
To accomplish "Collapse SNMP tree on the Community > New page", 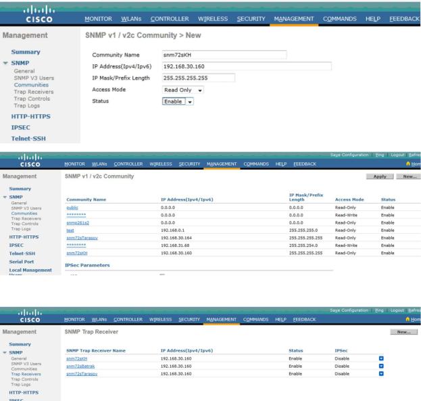I will [7, 62].
